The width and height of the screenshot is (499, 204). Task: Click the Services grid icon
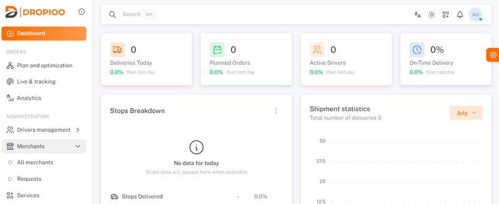pyautogui.click(x=10, y=196)
